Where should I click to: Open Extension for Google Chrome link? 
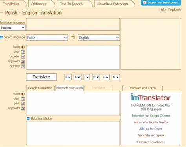[x=151, y=116]
